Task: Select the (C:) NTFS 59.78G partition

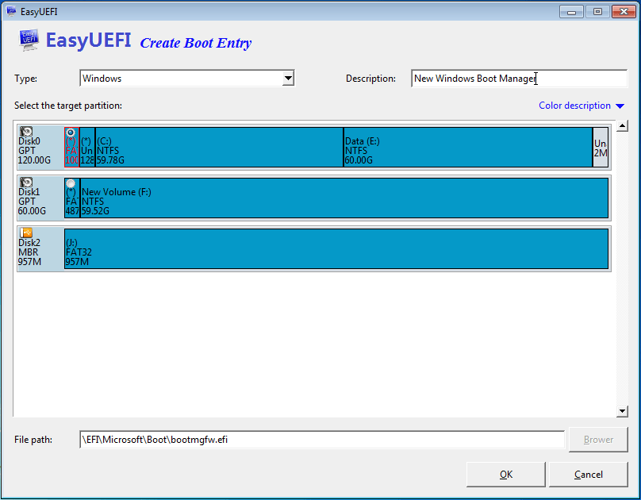Action: click(219, 147)
